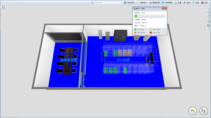This screenshot has height=118, width=211.
Task: Click the red legend color swatch
Action: pyautogui.click(x=151, y=33)
